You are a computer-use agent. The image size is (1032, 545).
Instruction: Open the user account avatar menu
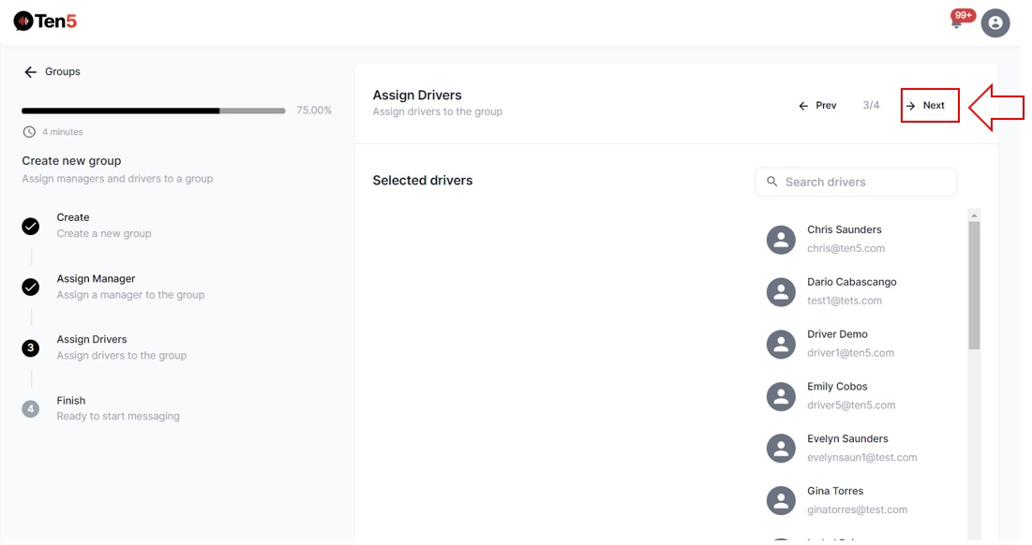click(x=995, y=23)
